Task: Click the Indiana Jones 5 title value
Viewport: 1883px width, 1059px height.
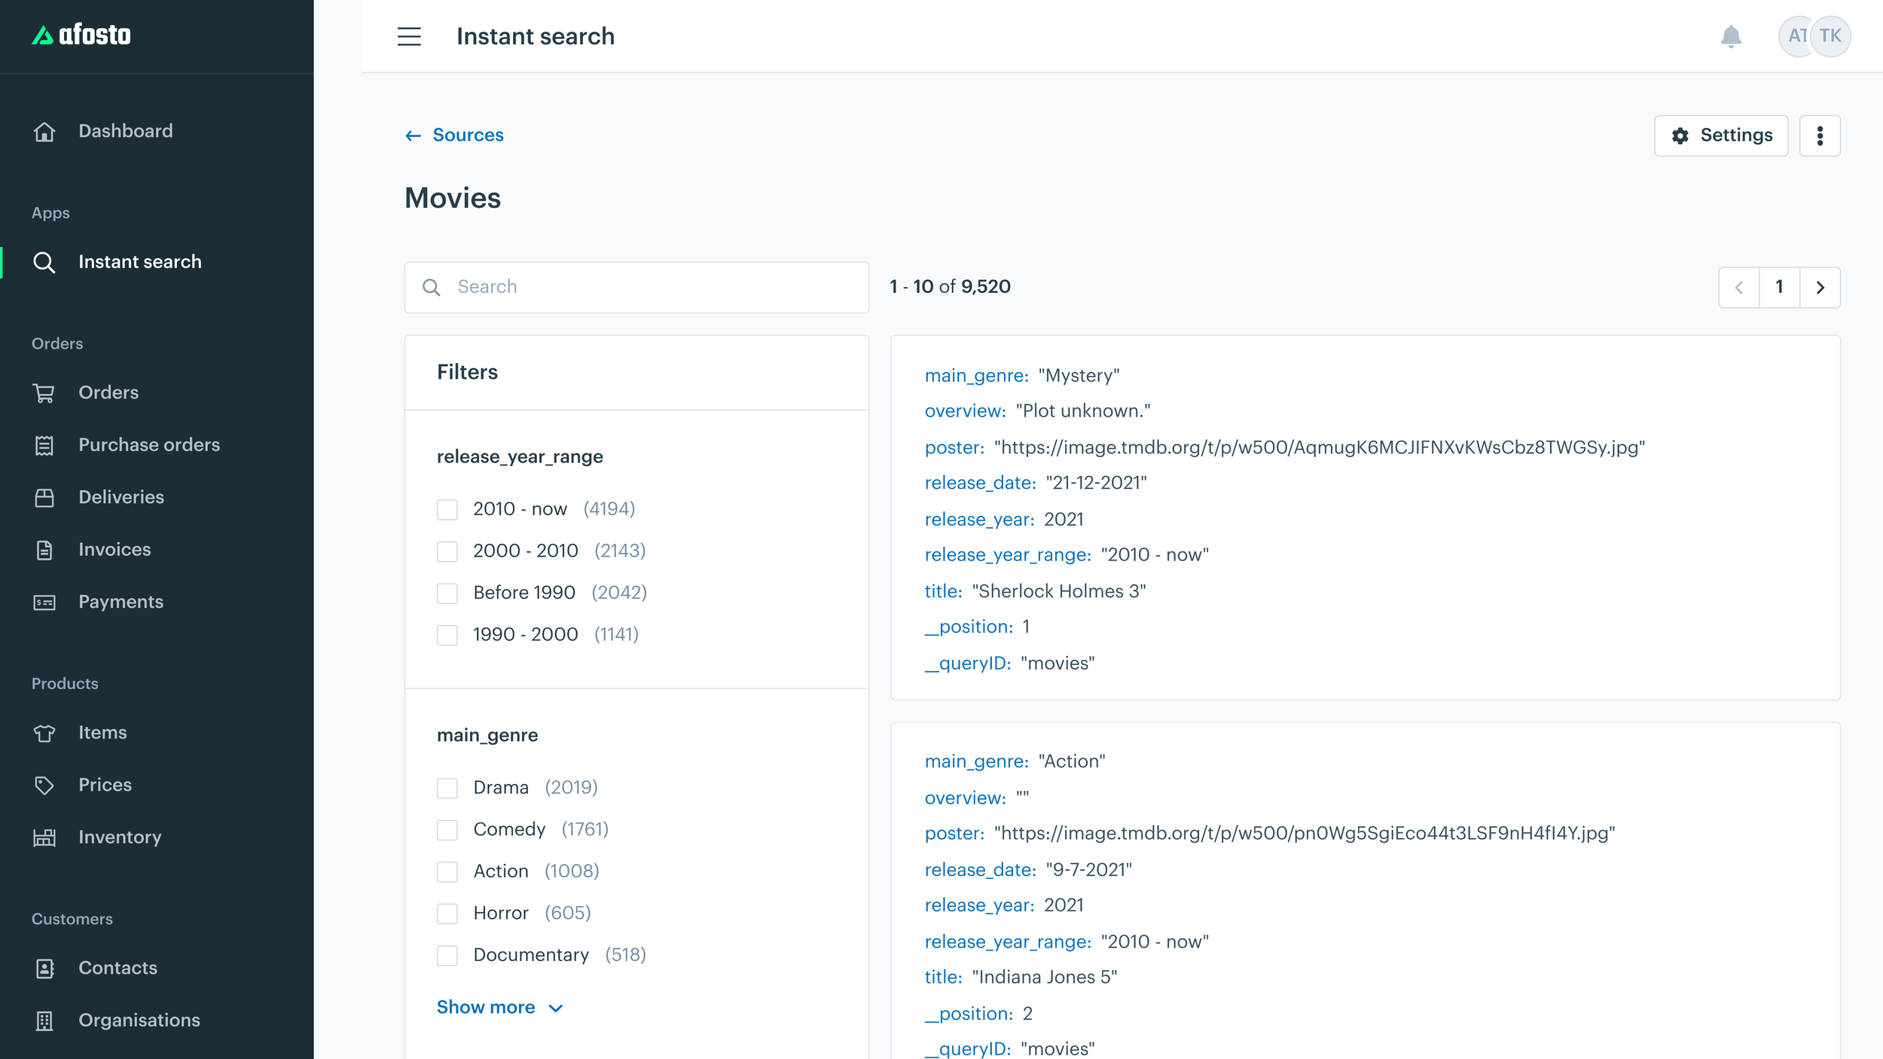Action: click(x=1045, y=978)
